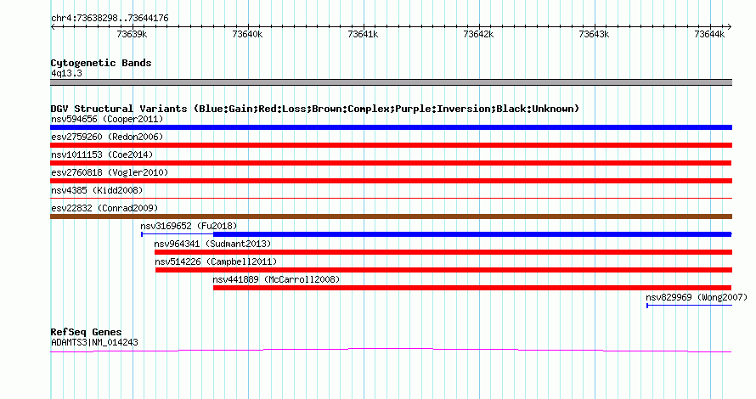Click the label nsv441889 (McCarroll2008)

pos(276,279)
